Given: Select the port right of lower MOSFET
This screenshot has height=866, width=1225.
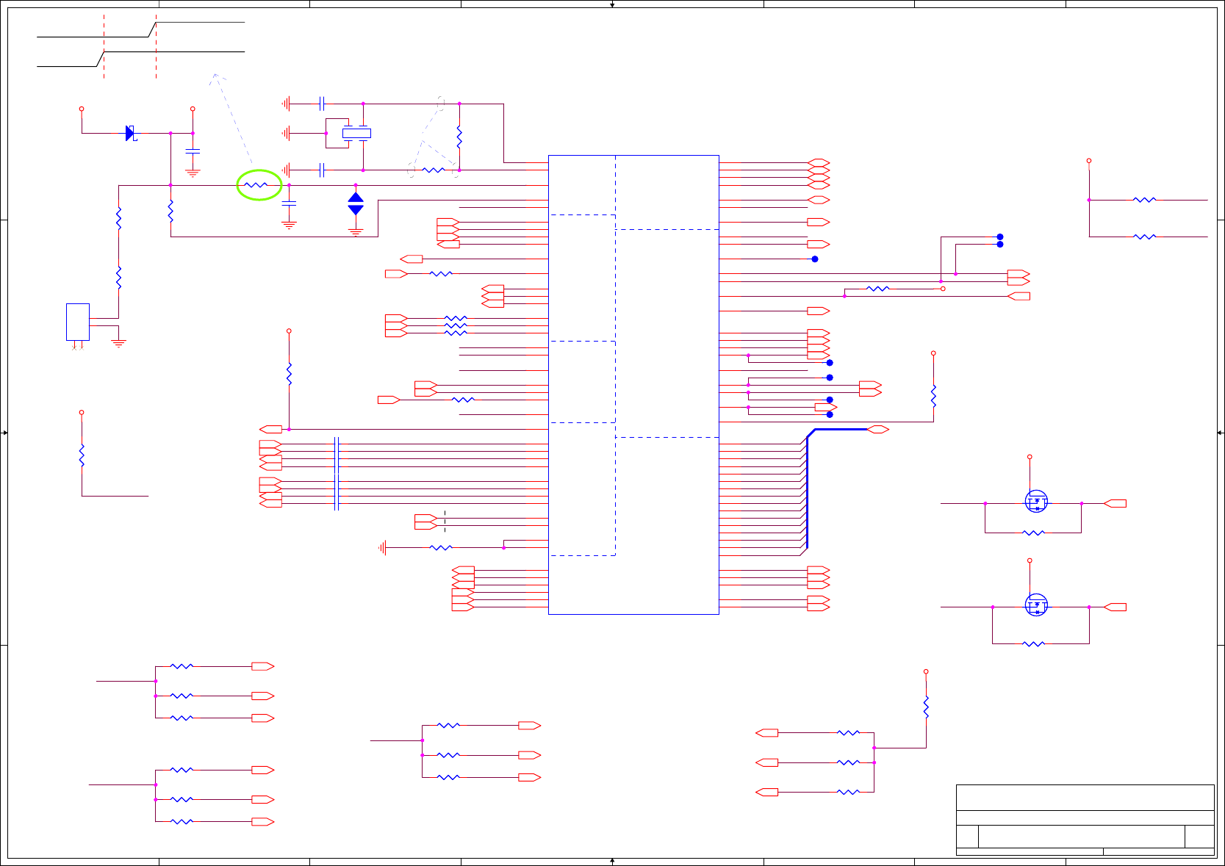Looking at the screenshot, I should [x=1116, y=607].
